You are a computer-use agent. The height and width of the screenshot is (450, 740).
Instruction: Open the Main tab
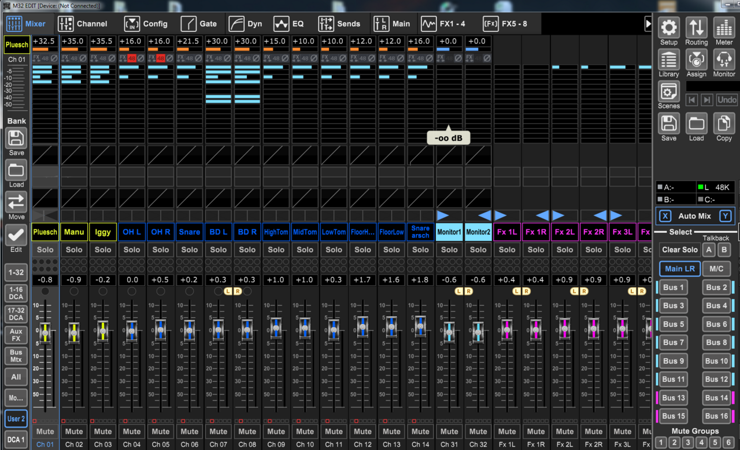[x=392, y=24]
